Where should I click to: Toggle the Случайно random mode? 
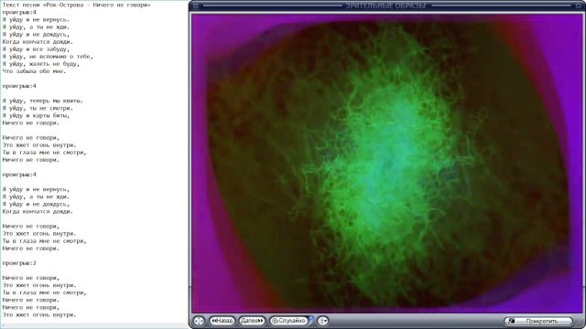[288, 321]
